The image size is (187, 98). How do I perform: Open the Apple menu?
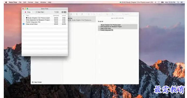[6, 2]
